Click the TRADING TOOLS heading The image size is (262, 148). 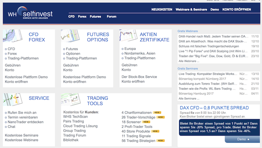pyautogui.click(x=97, y=101)
